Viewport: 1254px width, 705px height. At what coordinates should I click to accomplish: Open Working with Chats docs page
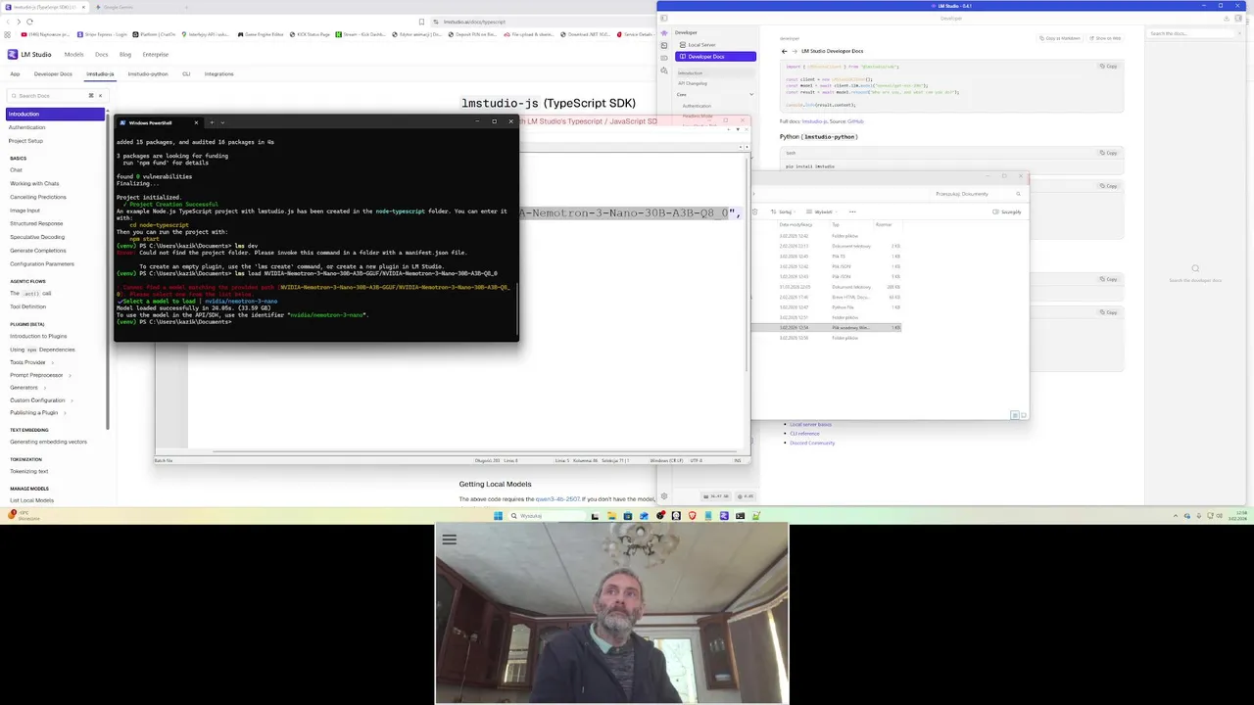point(34,183)
